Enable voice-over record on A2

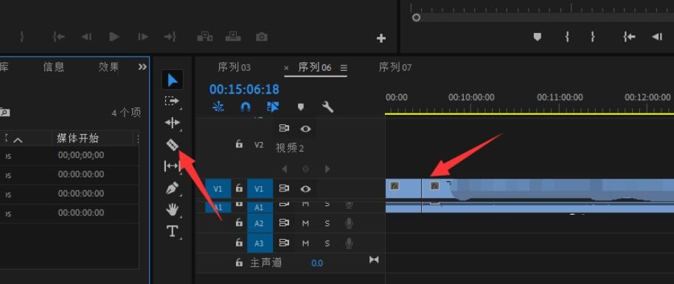point(349,223)
